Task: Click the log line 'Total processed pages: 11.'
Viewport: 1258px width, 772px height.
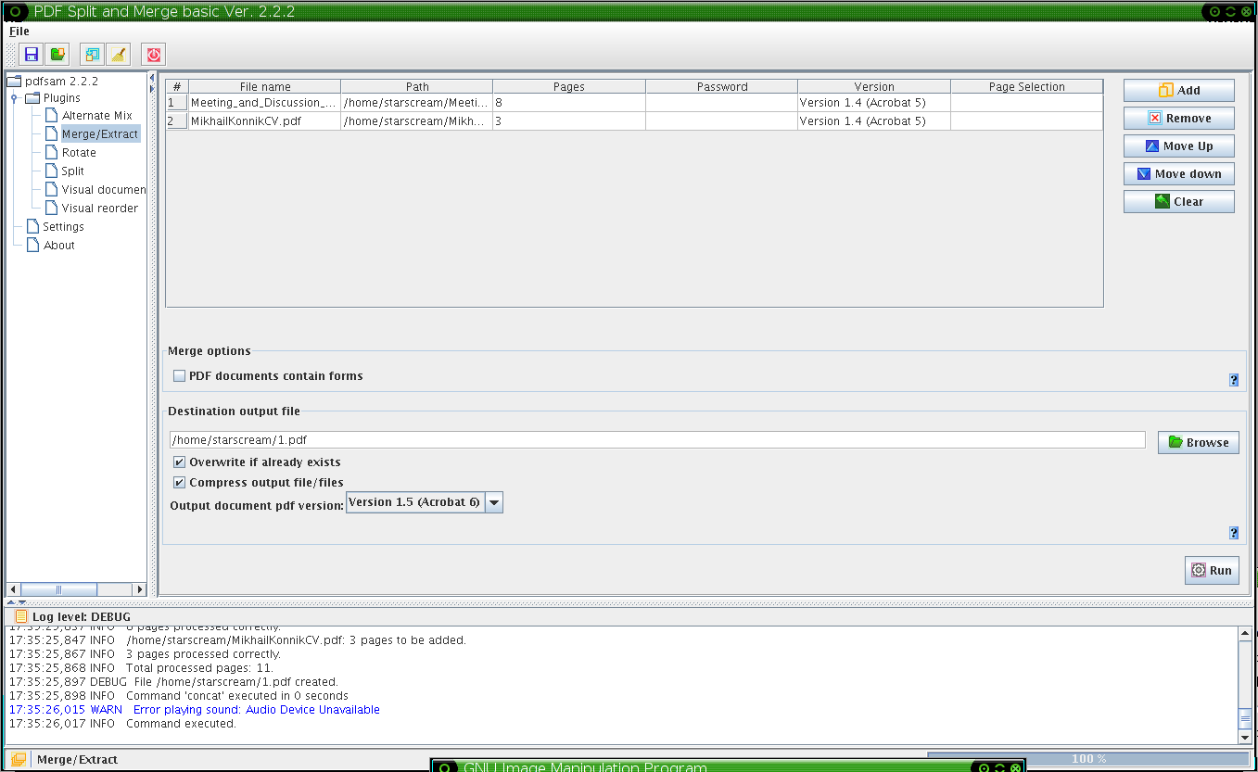Action: [x=141, y=668]
